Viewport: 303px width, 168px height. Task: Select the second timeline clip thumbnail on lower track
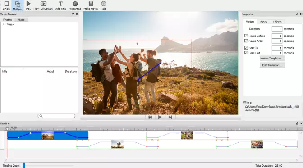(117, 144)
